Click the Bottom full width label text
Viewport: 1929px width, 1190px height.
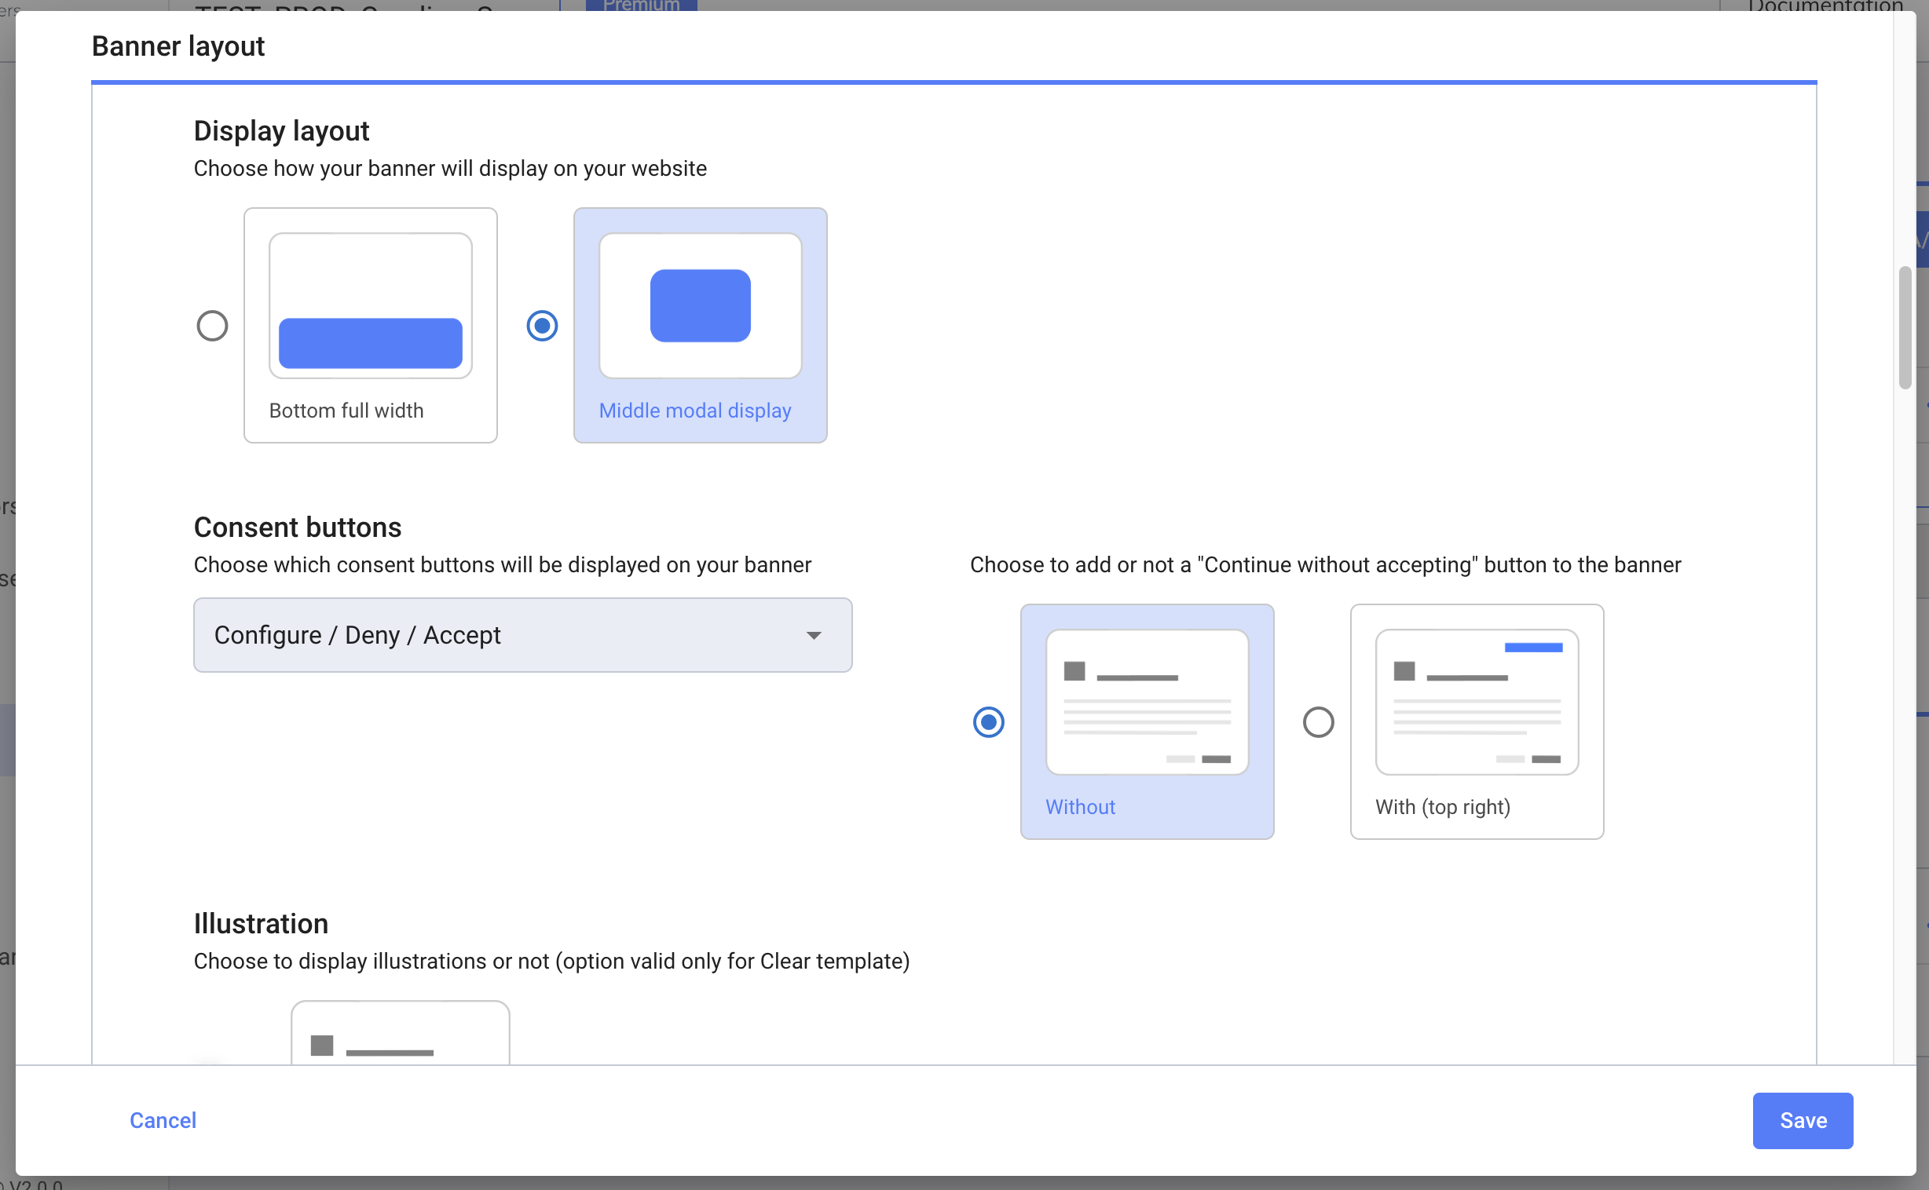[346, 411]
